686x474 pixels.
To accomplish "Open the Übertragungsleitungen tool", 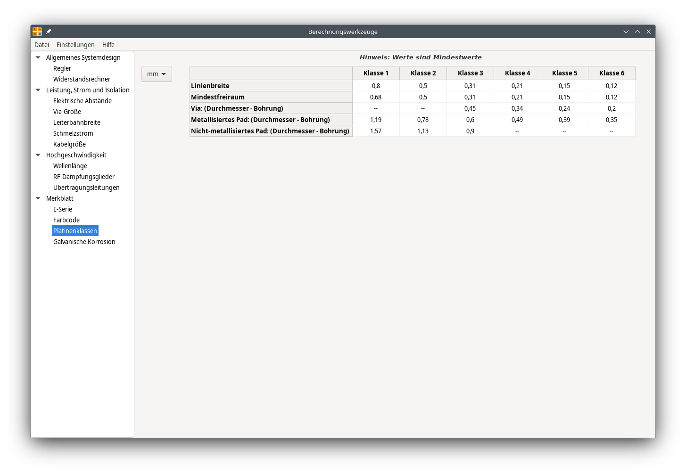I will point(86,188).
